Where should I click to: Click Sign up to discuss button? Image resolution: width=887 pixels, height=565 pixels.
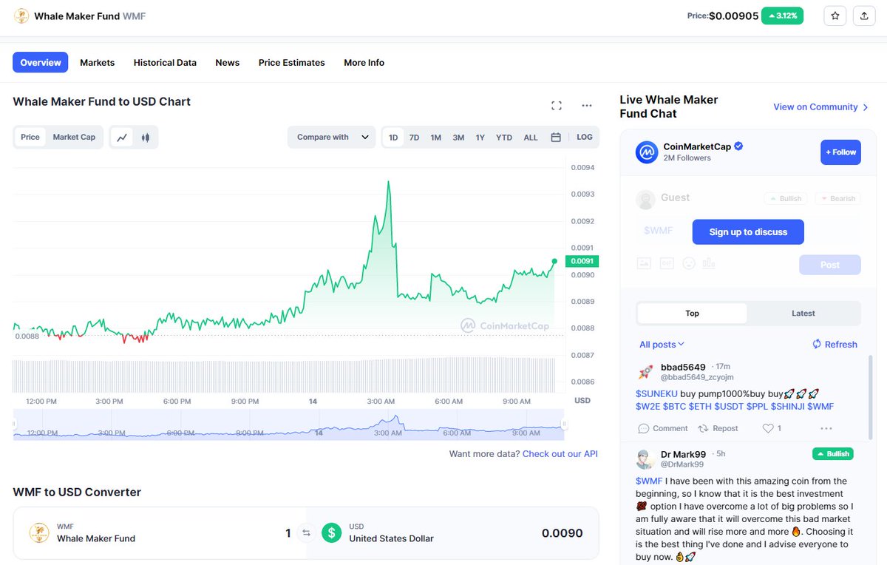(748, 231)
